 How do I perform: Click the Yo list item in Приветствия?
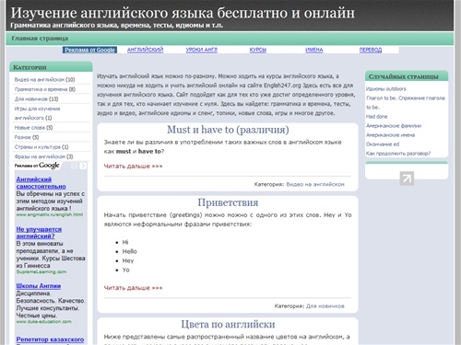point(125,270)
